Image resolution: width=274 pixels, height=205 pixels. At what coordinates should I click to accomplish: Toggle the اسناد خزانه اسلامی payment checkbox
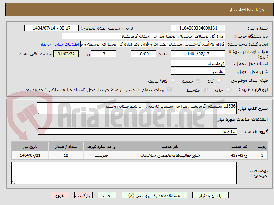pyautogui.click(x=169, y=89)
